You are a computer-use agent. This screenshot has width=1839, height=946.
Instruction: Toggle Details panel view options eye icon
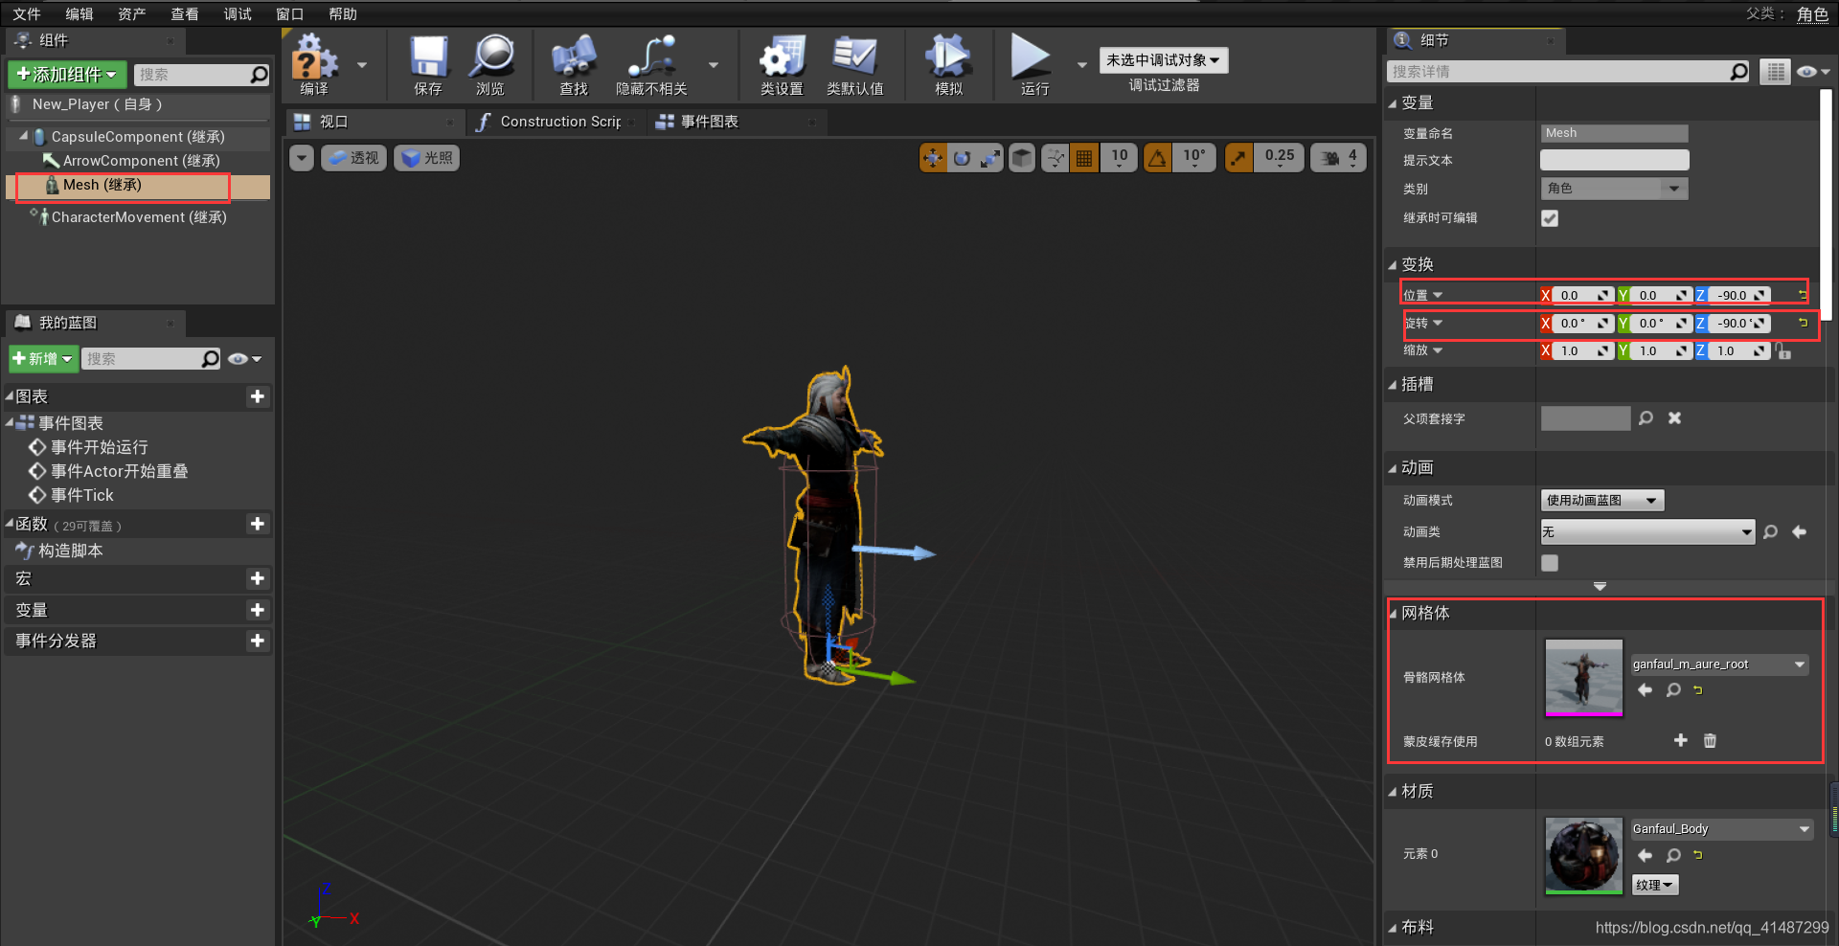1812,72
